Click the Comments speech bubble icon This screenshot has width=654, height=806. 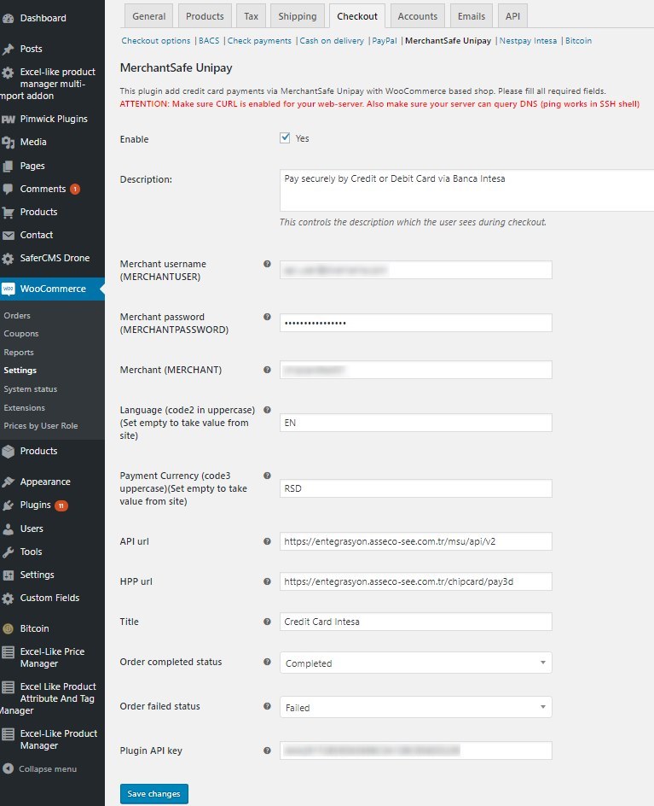click(x=8, y=189)
